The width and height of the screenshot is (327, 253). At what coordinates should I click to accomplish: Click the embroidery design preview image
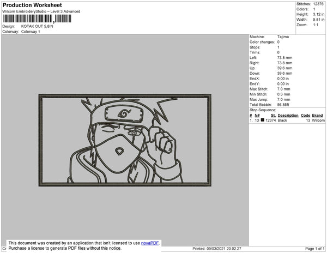[x=125, y=140]
